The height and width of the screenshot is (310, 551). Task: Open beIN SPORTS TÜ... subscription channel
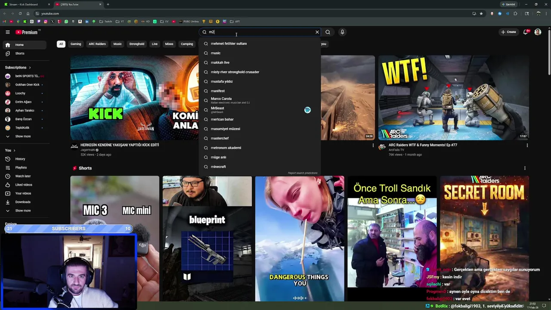25,76
